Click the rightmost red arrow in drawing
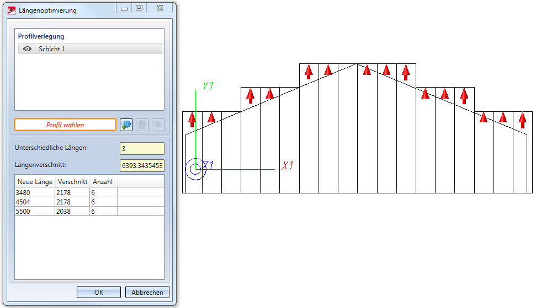The height and width of the screenshot is (308, 536). [522, 120]
